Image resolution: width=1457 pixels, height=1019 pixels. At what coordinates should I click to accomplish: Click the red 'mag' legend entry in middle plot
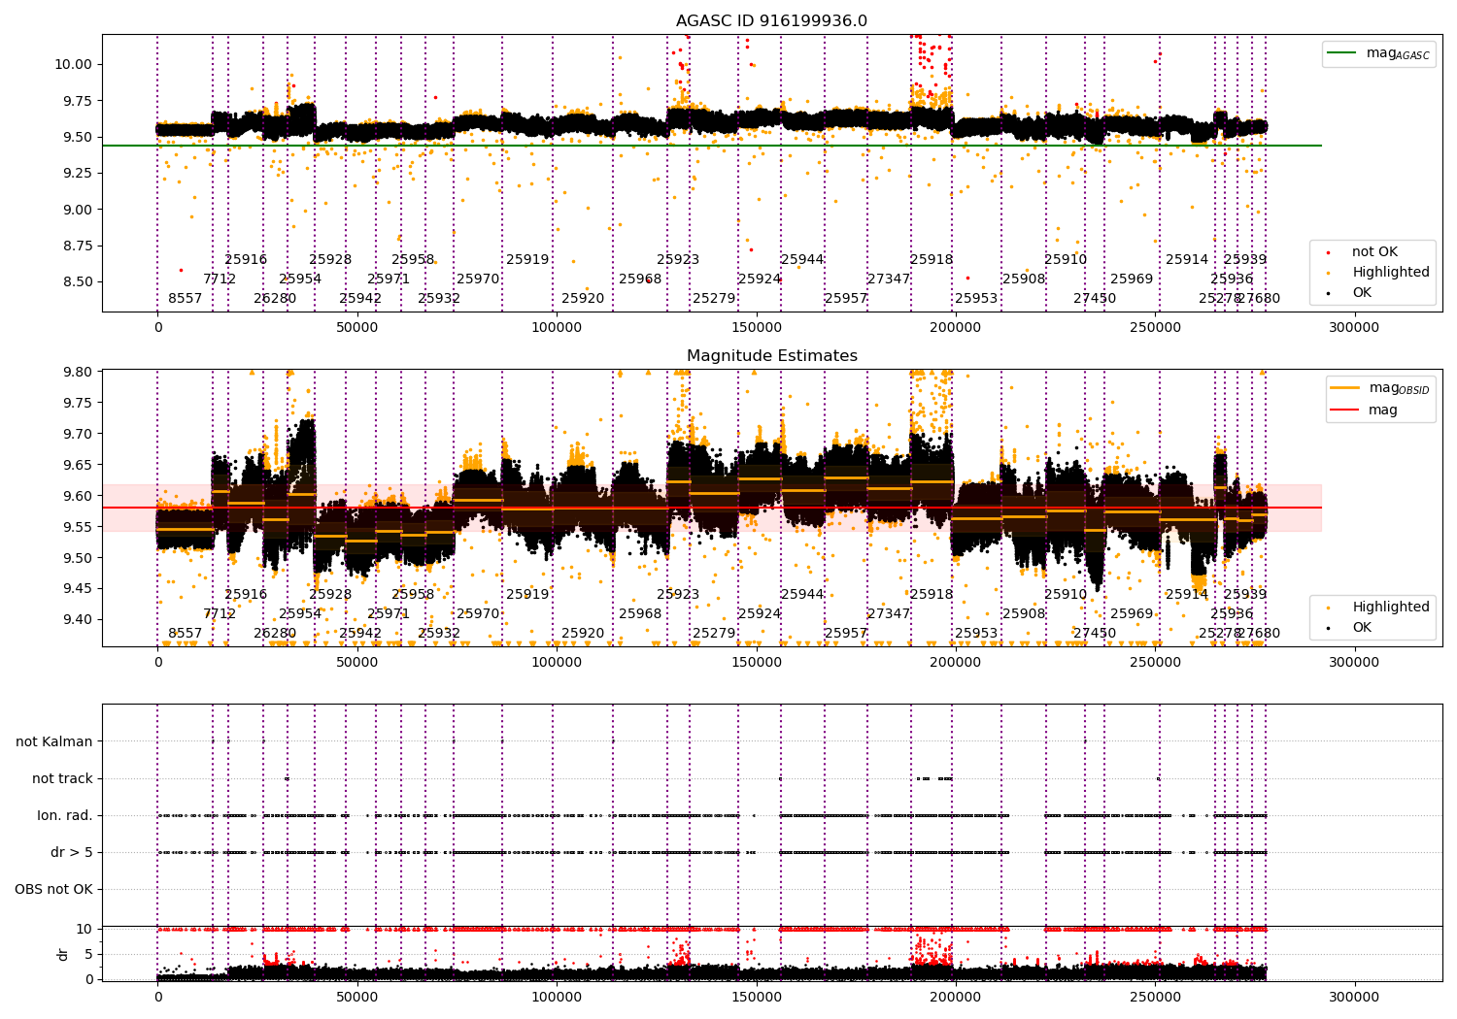coord(1365,410)
